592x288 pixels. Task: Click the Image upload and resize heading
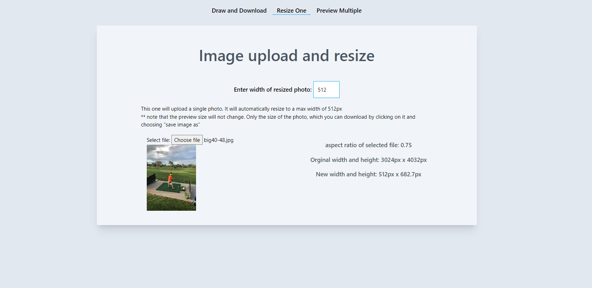coord(287,55)
